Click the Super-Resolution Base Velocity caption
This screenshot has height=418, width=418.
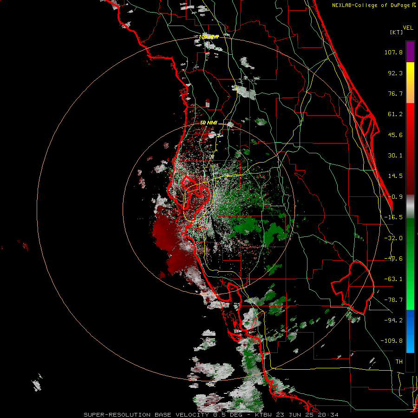211,415
